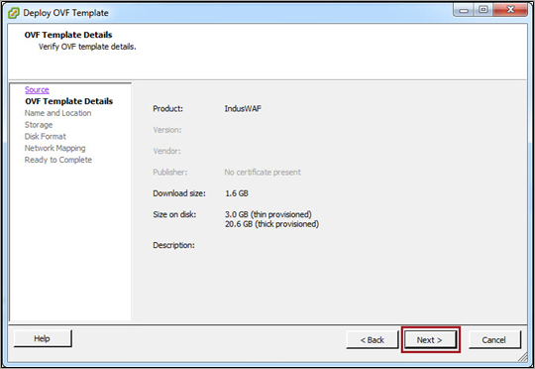
Task: Go back with the < Back button
Action: coord(373,339)
